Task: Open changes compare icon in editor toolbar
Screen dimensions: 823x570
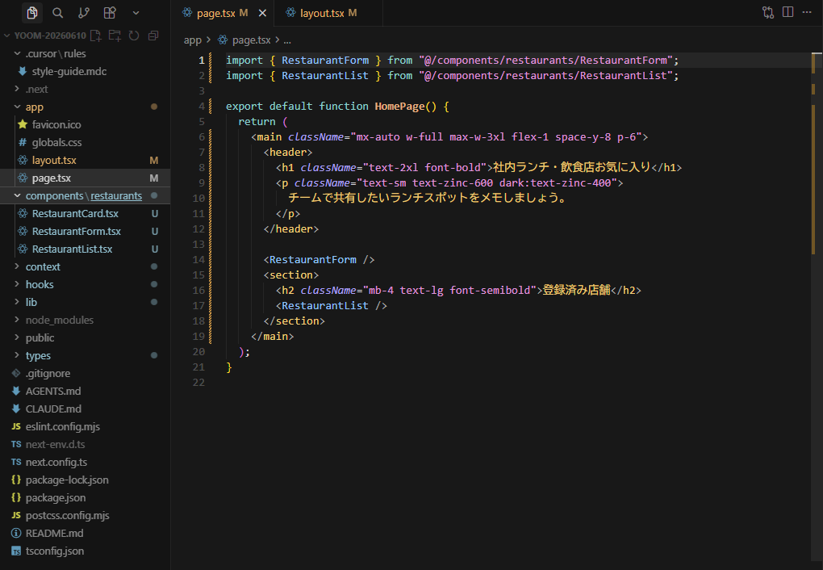Action: tap(768, 13)
